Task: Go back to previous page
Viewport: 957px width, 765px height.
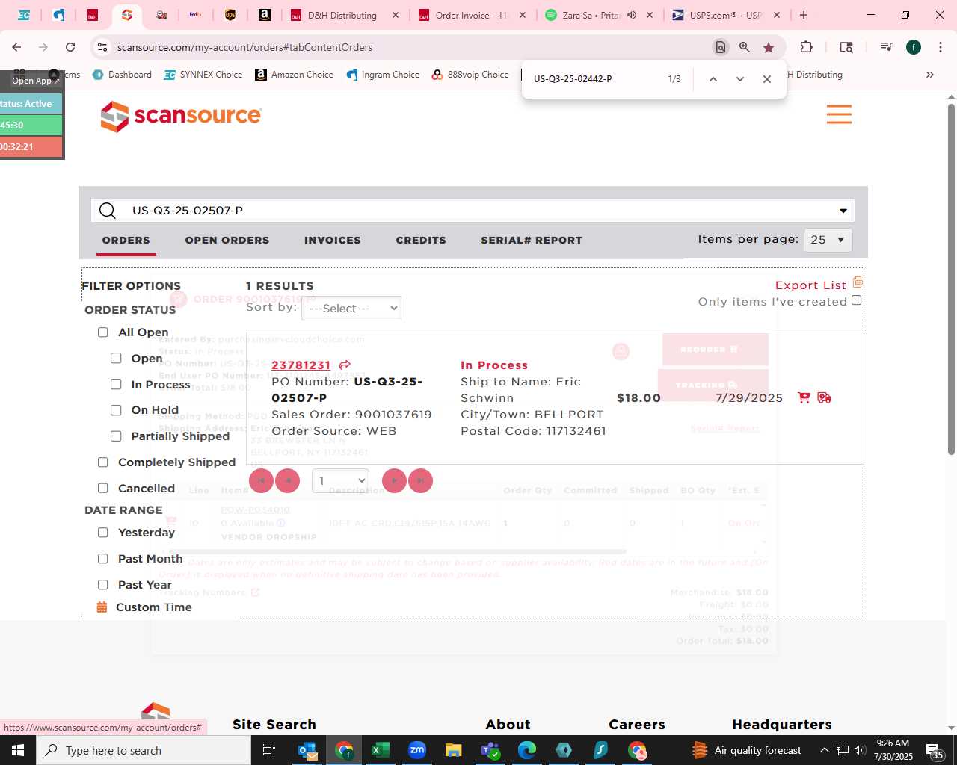Action: click(16, 47)
